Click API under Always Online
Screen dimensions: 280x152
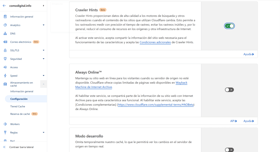(x=234, y=121)
